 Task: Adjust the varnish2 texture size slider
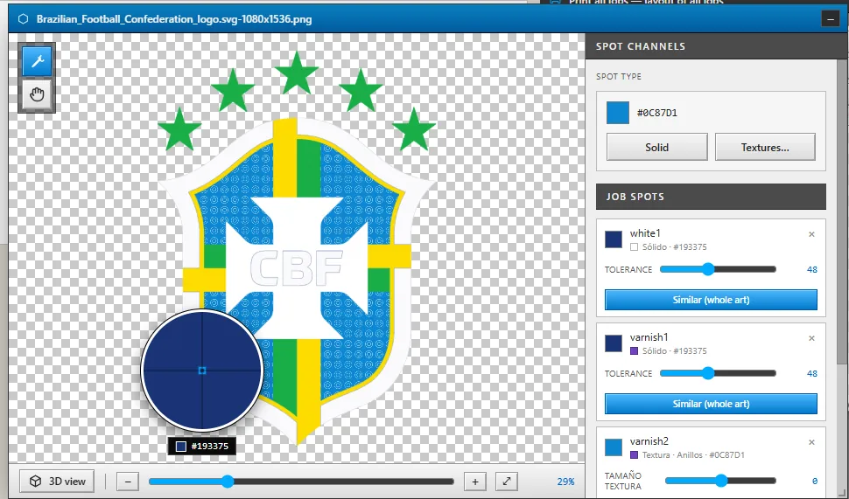(720, 481)
